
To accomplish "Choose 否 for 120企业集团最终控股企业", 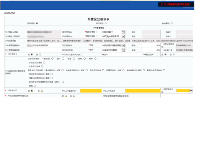I will tap(74, 96).
